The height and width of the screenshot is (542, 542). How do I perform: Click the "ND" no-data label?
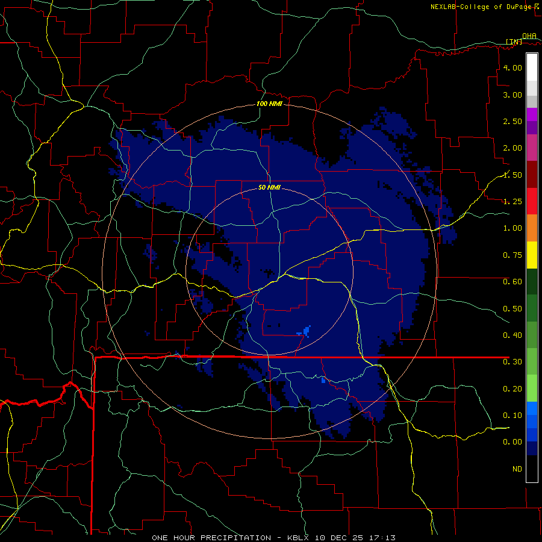point(517,469)
